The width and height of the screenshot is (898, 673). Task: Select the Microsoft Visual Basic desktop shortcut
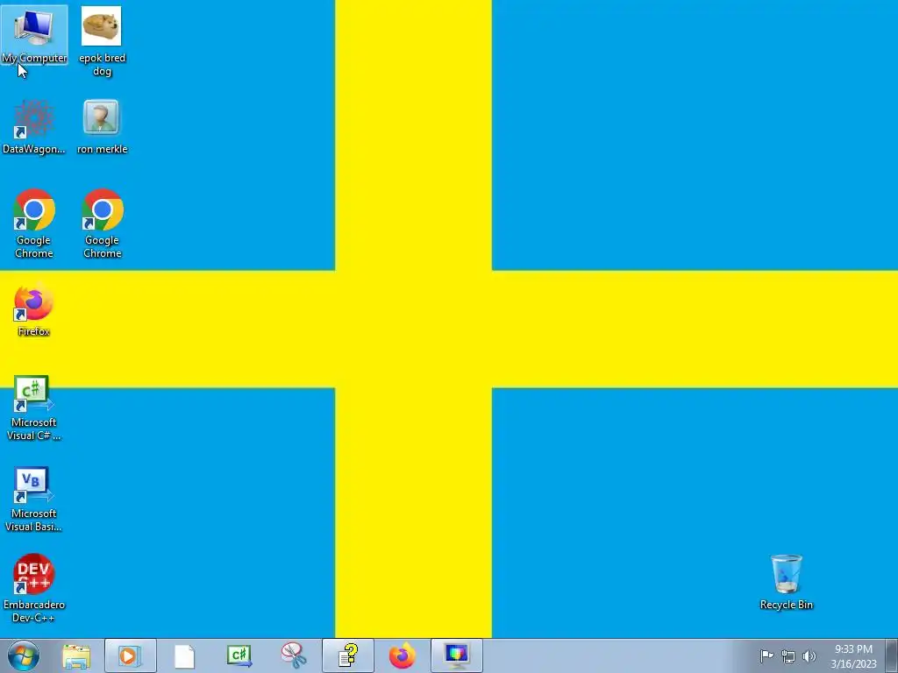pyautogui.click(x=34, y=499)
